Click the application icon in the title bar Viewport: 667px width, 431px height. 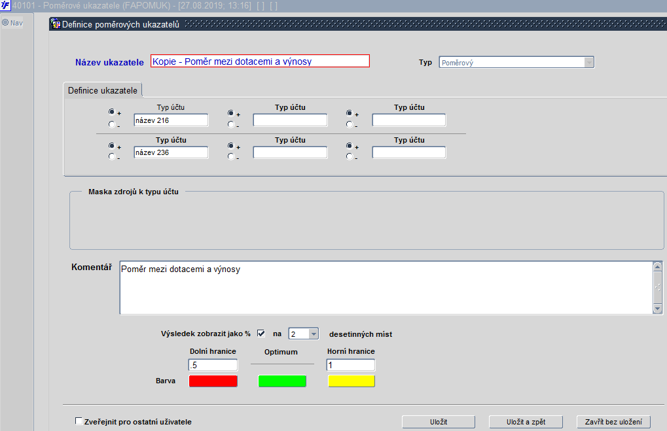point(5,5)
